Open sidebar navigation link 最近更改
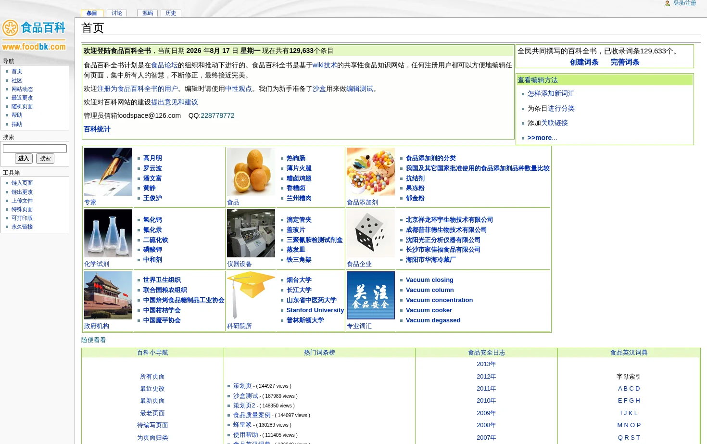The width and height of the screenshot is (707, 444). [22, 98]
